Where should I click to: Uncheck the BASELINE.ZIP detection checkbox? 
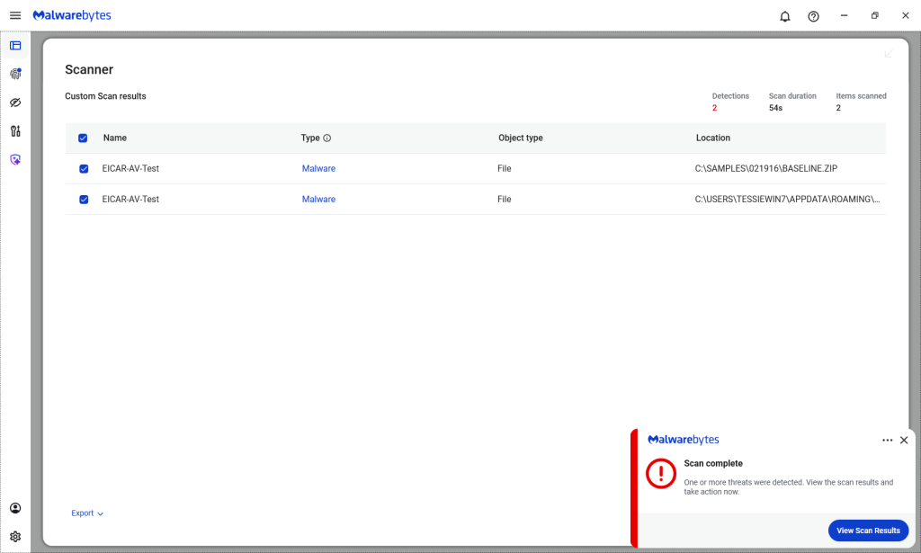click(84, 169)
